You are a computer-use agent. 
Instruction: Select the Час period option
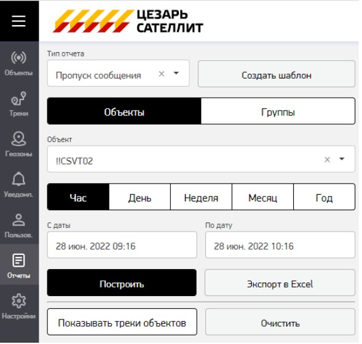pyautogui.click(x=78, y=198)
